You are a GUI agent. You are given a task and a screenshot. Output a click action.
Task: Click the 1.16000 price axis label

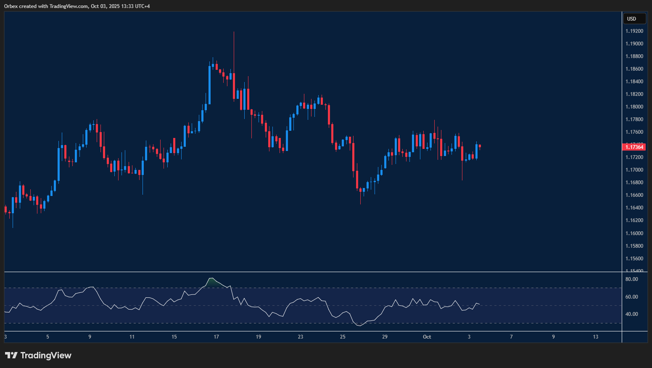pos(634,233)
